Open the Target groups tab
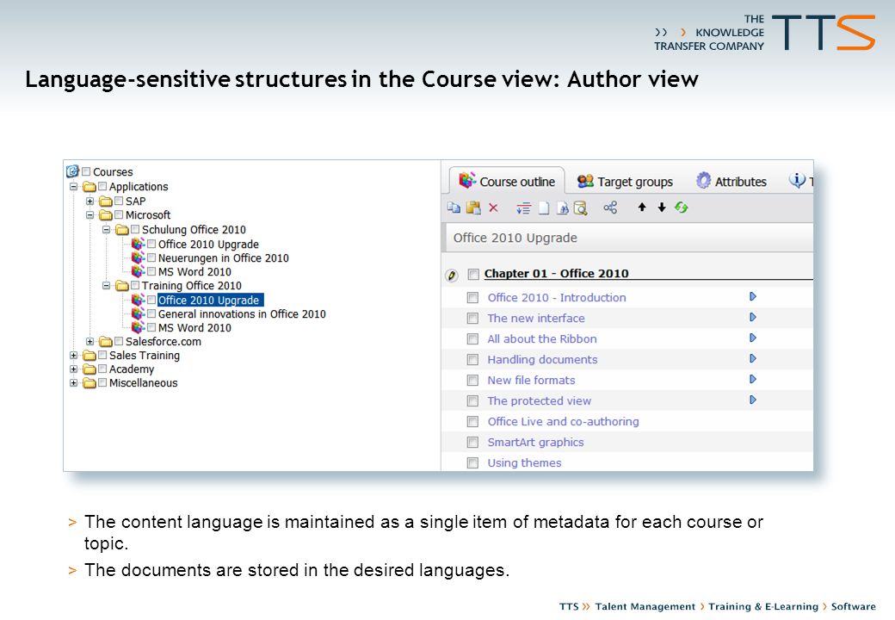Viewport: 895px width, 620px height. click(625, 182)
